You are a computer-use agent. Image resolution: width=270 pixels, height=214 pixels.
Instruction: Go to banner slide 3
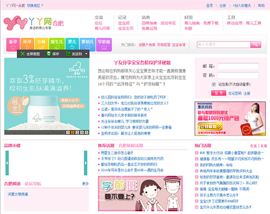(x=77, y=132)
